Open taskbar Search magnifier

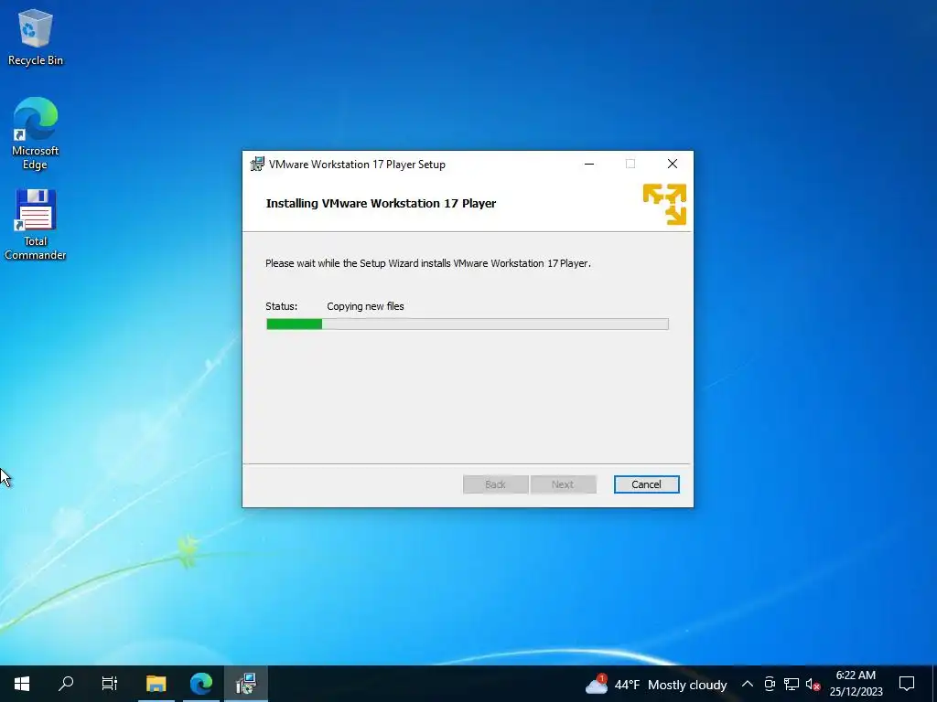tap(66, 684)
